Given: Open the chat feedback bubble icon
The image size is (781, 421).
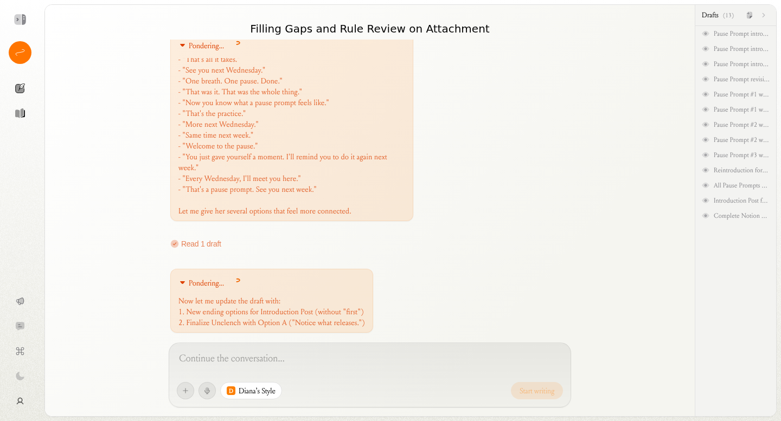Looking at the screenshot, I should coord(20,326).
